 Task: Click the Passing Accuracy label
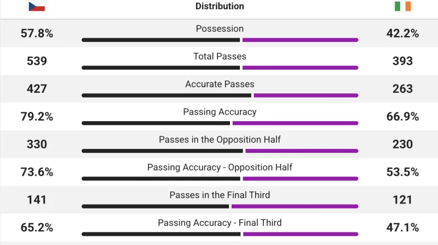click(x=220, y=112)
